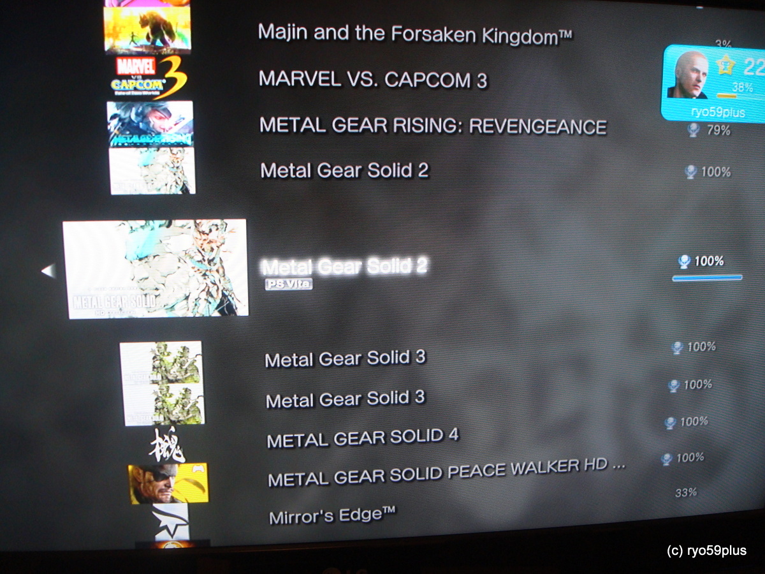Click the platinum trophy icon beside highlighted 100%
The width and height of the screenshot is (765, 574).
pyautogui.click(x=685, y=261)
